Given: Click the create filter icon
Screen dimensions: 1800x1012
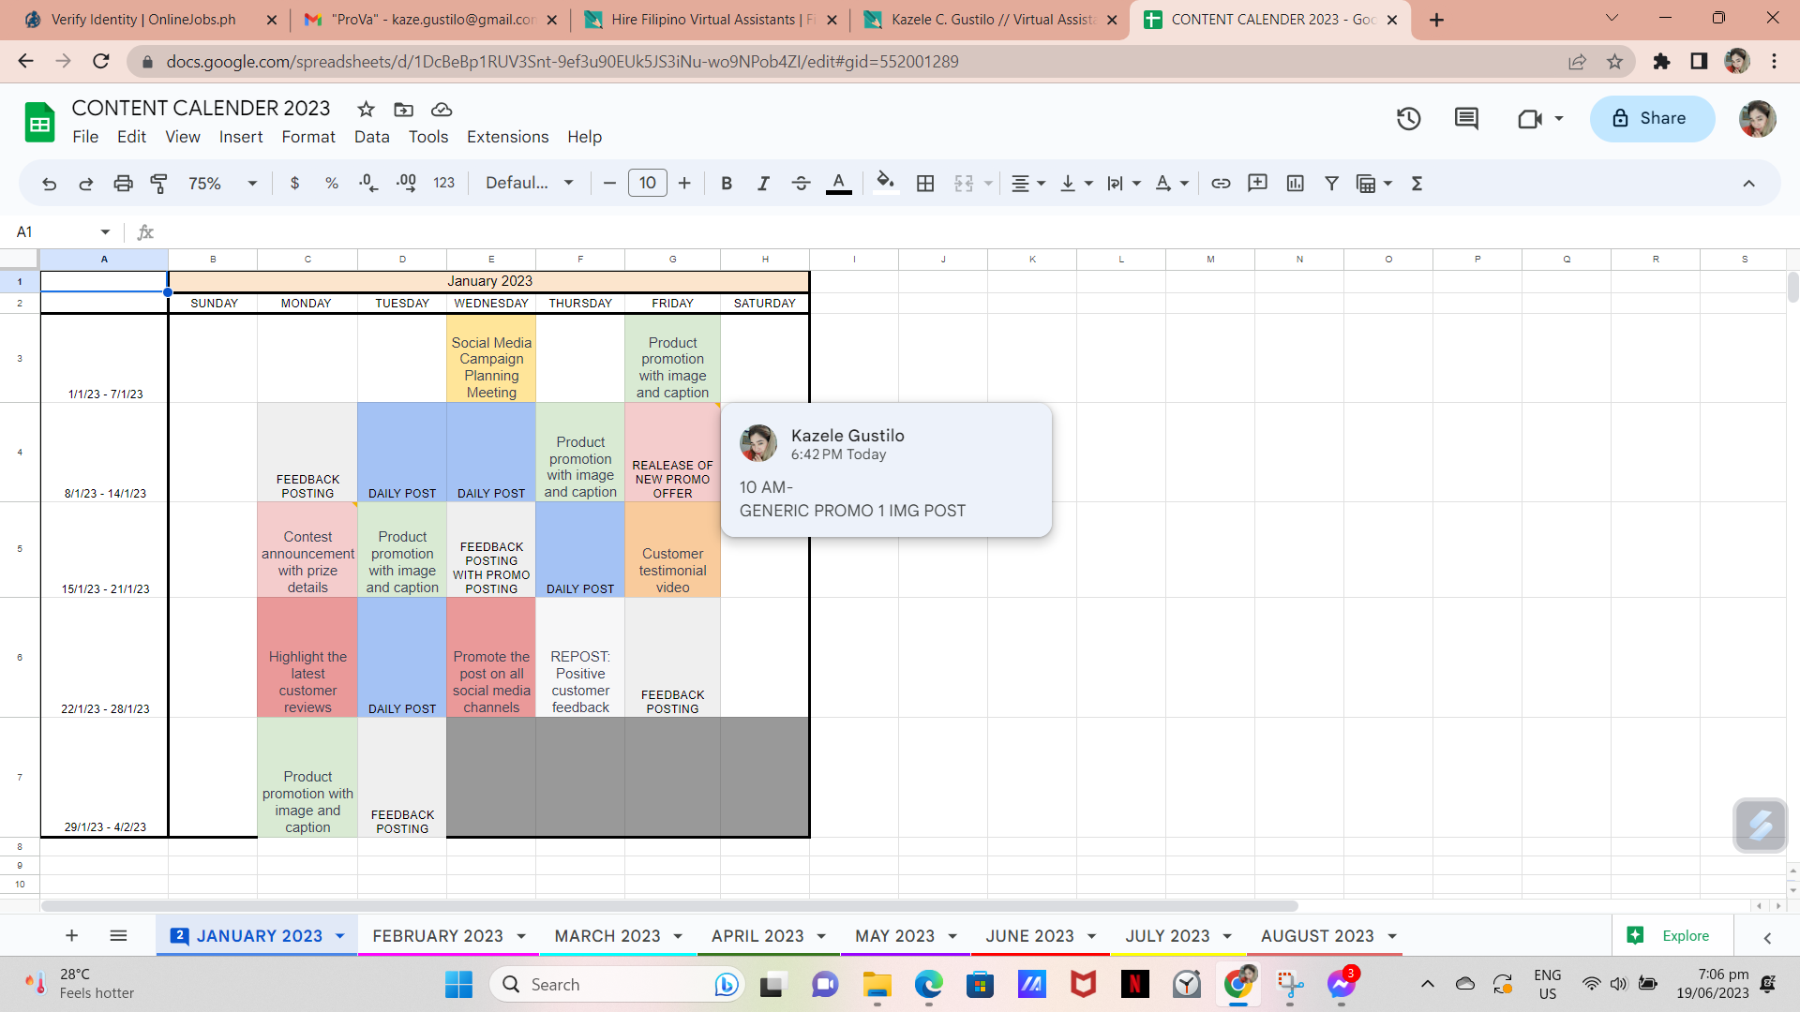Looking at the screenshot, I should click(1331, 184).
